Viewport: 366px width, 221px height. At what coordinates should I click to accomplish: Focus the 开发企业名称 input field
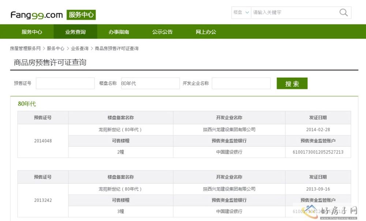241,83
